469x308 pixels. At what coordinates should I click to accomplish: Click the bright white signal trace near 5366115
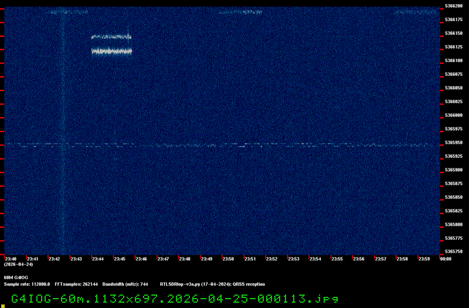(111, 52)
